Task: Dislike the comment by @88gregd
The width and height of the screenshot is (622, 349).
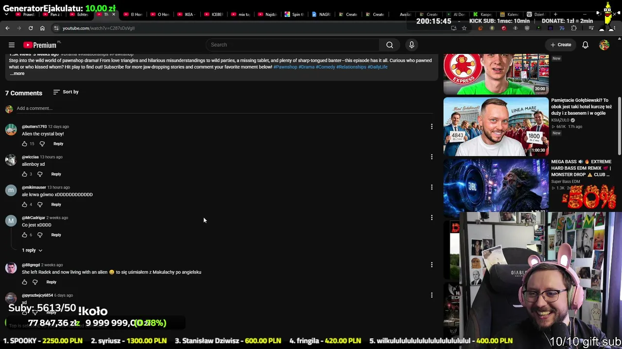Action: [35, 282]
